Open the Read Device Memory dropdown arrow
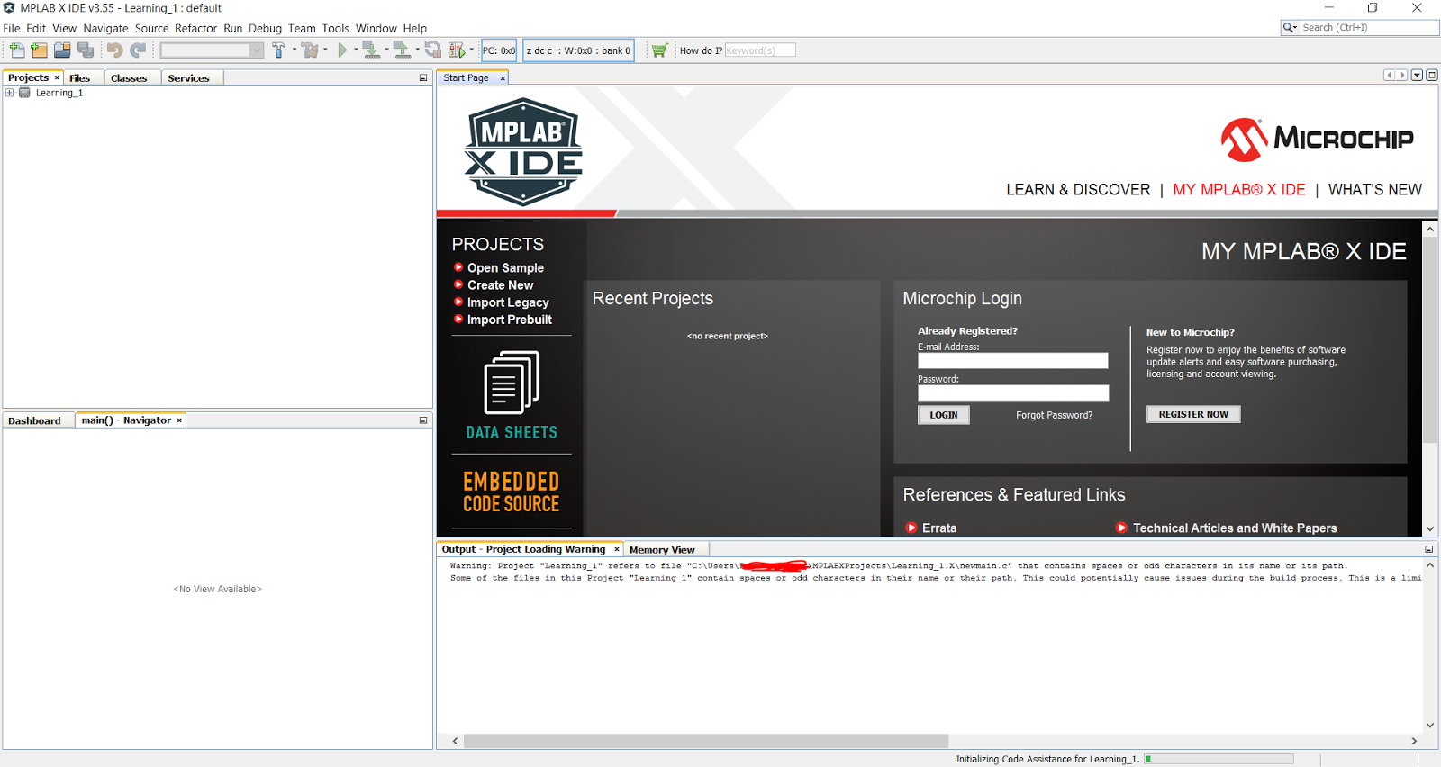 pyautogui.click(x=417, y=50)
